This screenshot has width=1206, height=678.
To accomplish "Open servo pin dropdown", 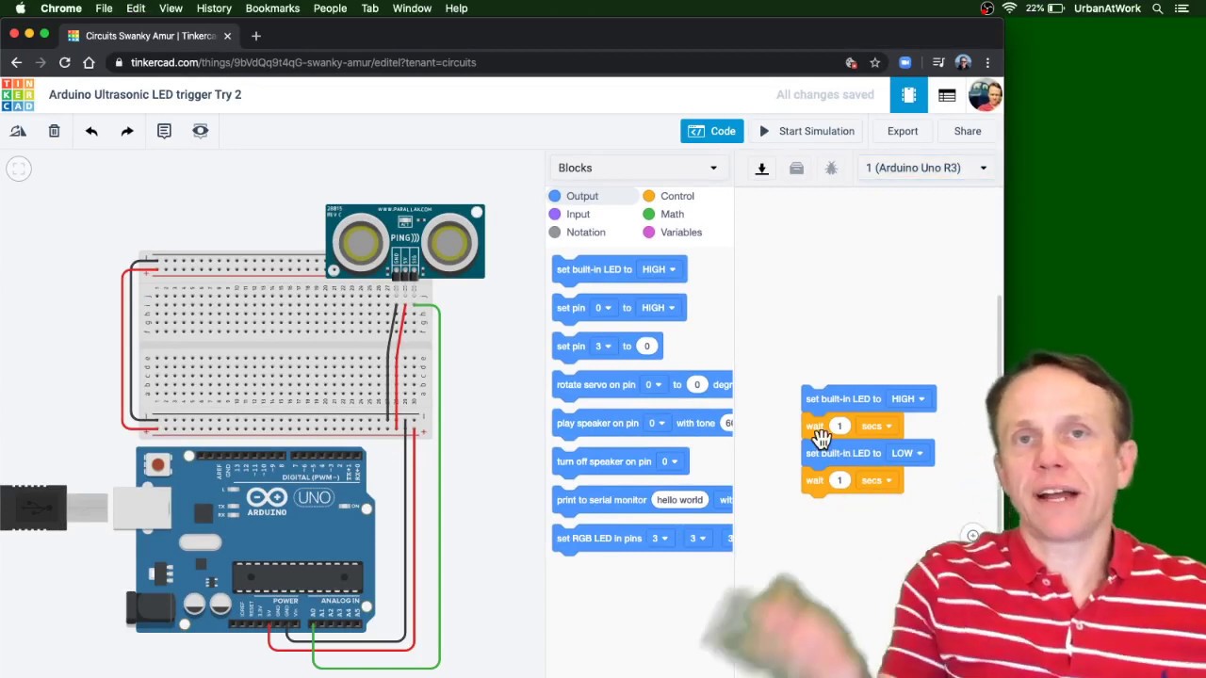I will [x=654, y=384].
